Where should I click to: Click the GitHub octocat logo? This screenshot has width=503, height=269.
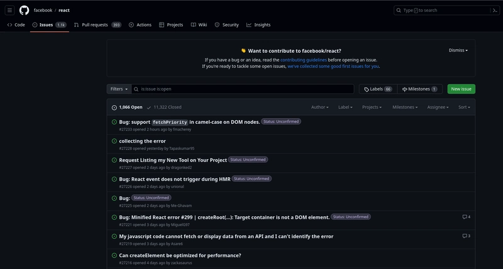24,10
